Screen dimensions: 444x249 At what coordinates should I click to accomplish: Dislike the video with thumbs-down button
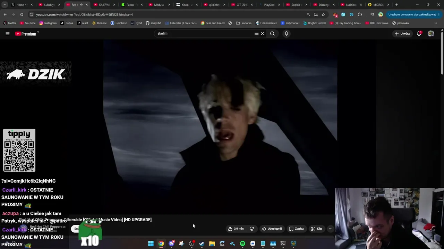252,229
